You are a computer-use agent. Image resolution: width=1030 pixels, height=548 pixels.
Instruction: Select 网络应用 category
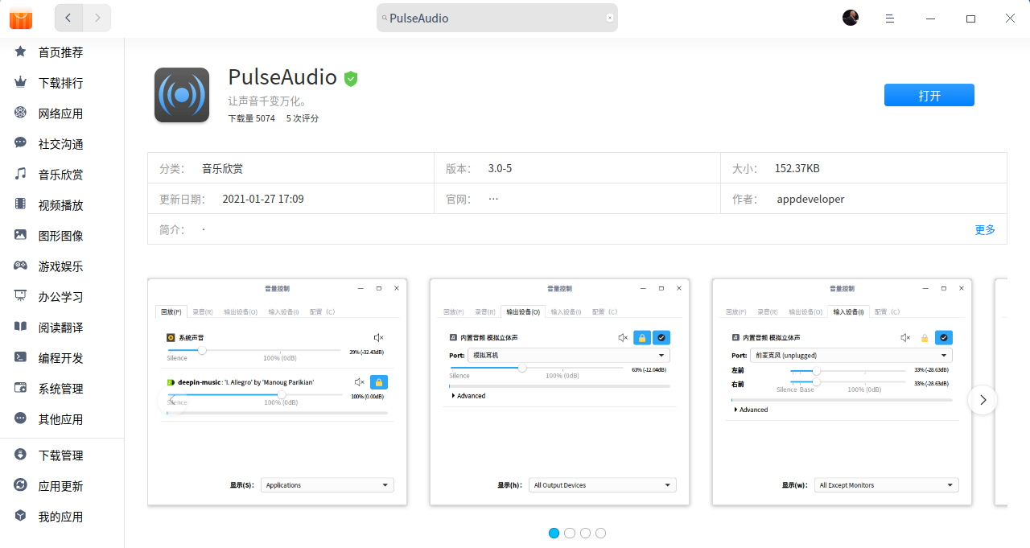(62, 113)
